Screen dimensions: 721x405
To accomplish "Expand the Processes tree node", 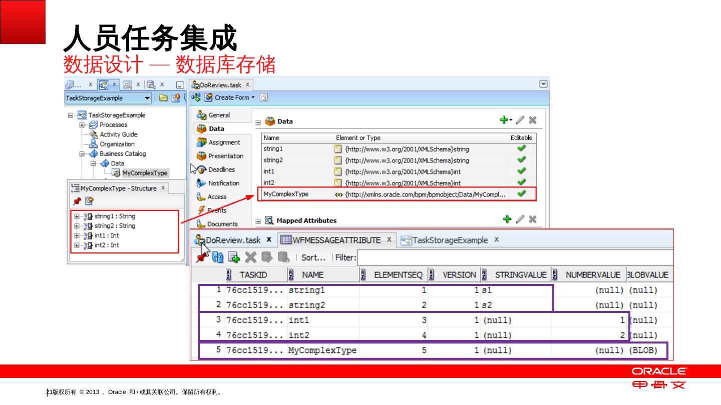I will click(x=82, y=125).
